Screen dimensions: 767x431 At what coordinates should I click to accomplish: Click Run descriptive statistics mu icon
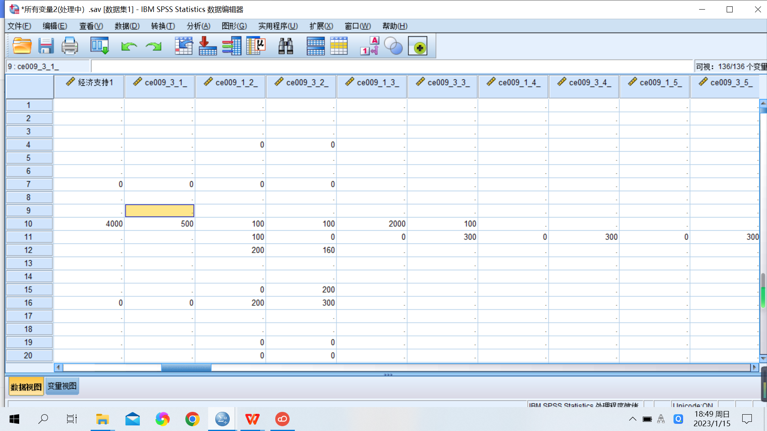click(256, 46)
